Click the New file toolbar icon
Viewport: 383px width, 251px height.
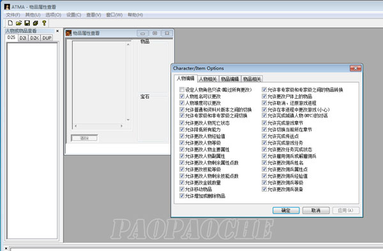10,23
